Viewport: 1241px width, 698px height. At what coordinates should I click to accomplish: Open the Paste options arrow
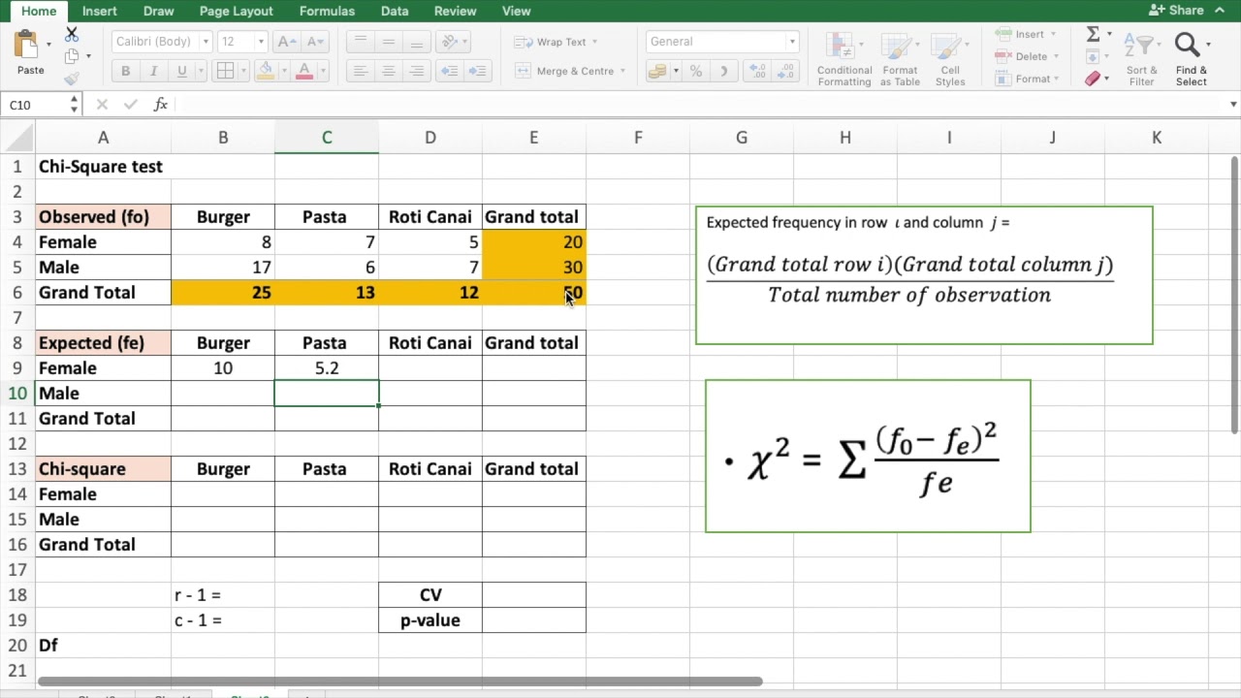coord(48,44)
